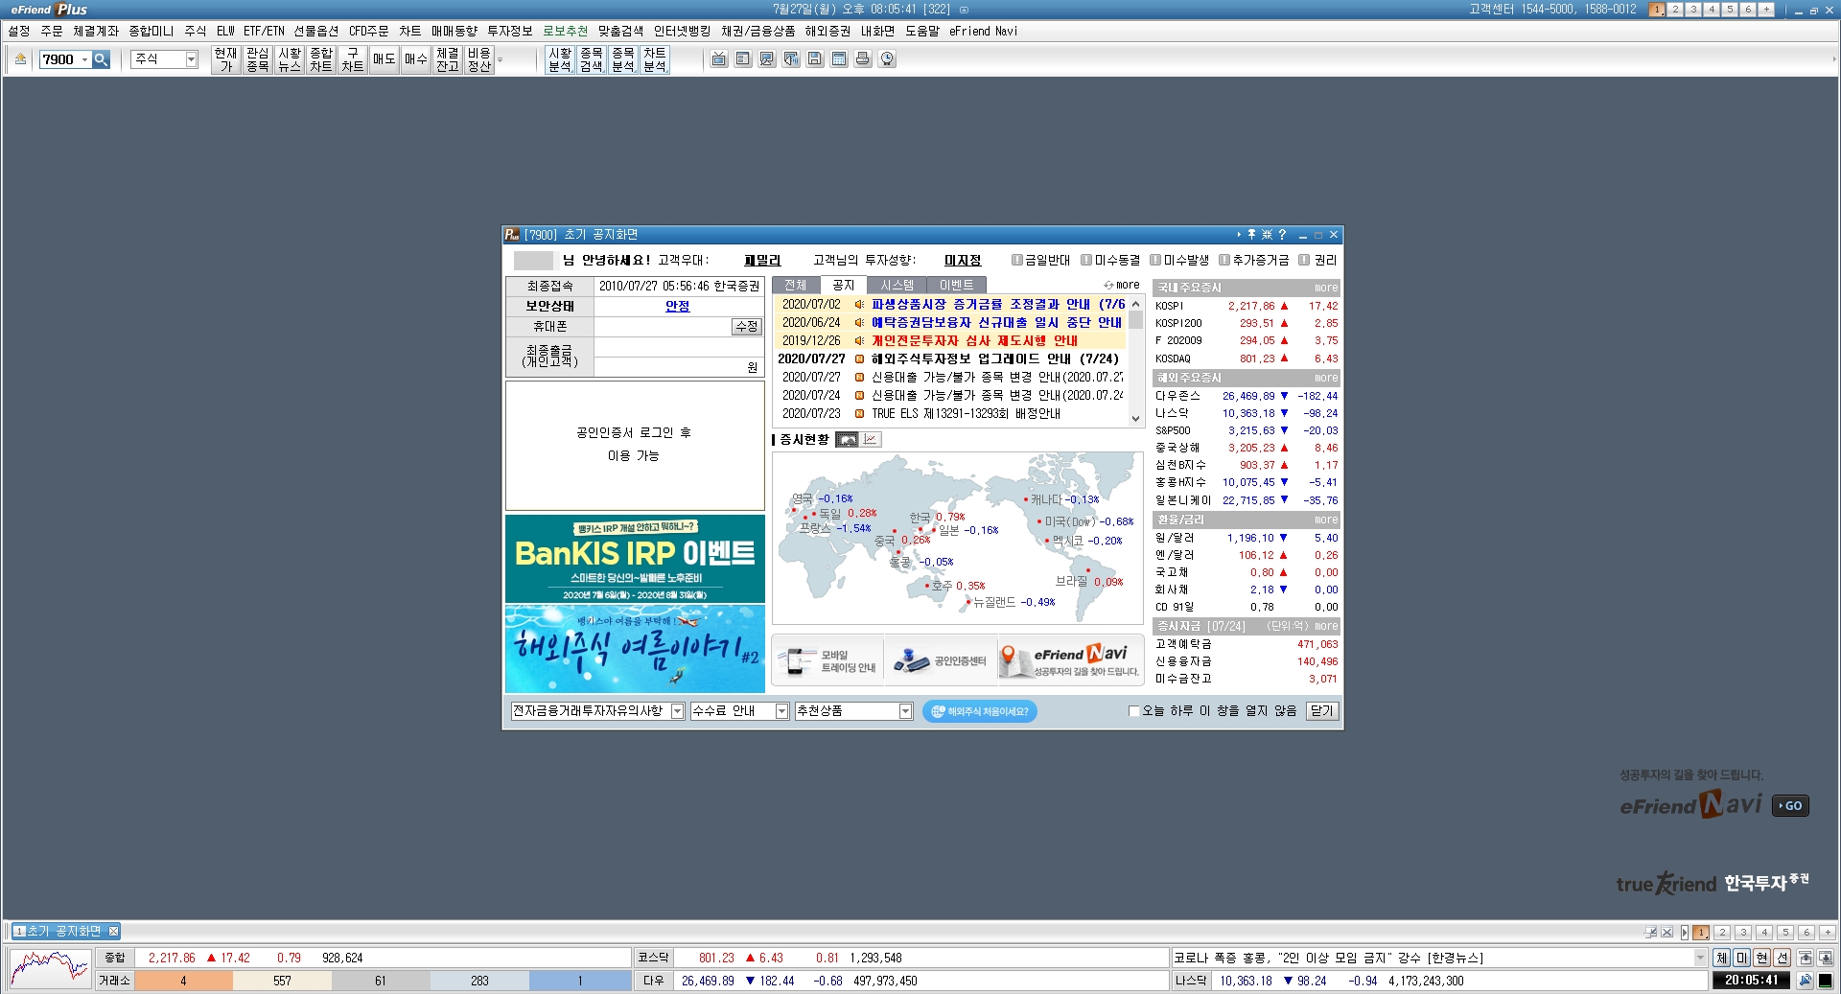This screenshot has height=994, width=1841.
Task: Click the calculator icon in the toolbar
Action: (839, 59)
